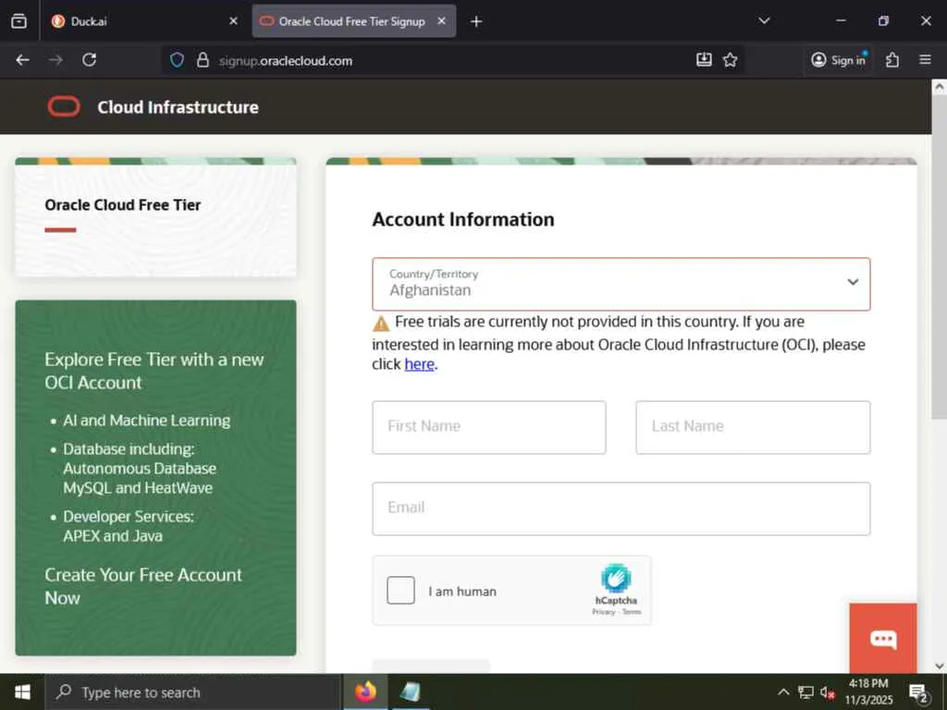
Task: Click into the Email field
Action: pos(621,508)
